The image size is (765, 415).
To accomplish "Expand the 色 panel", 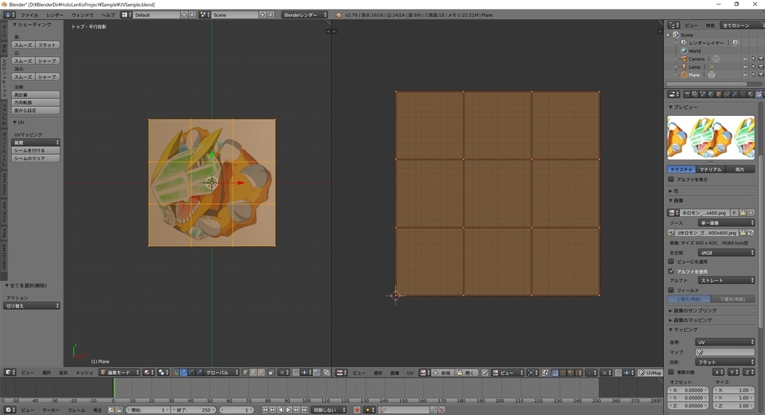I will [673, 191].
